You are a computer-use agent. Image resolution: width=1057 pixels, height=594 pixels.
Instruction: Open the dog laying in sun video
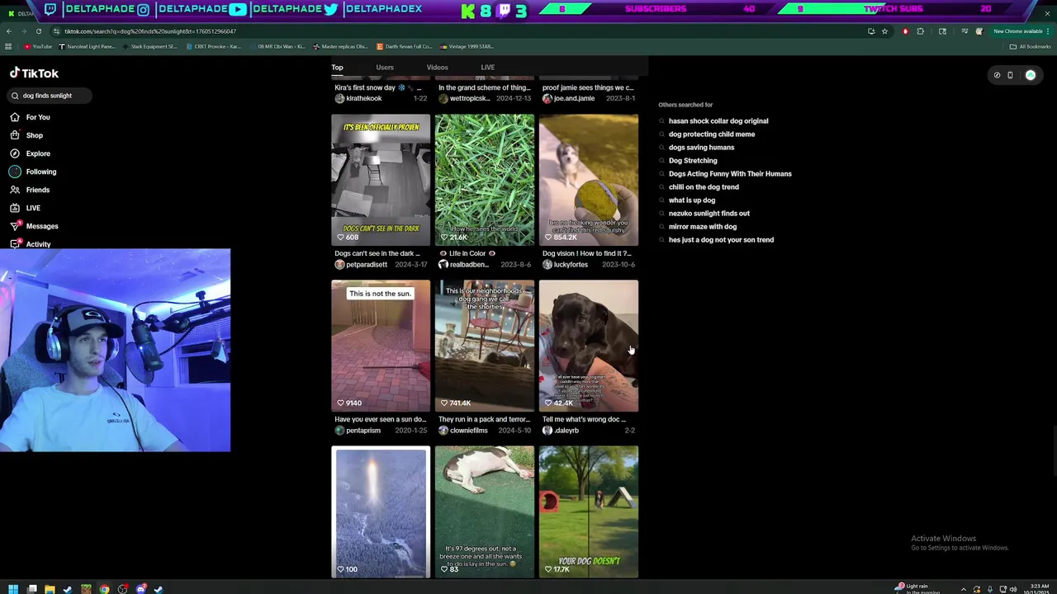click(485, 511)
